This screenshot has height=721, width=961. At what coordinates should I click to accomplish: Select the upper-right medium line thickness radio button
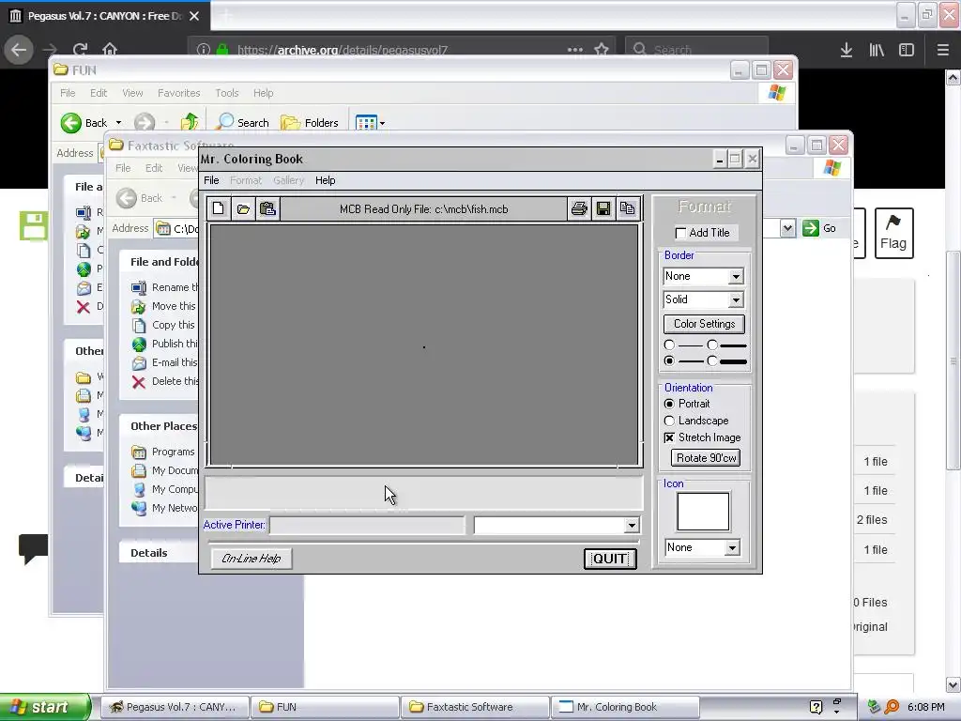pos(712,345)
